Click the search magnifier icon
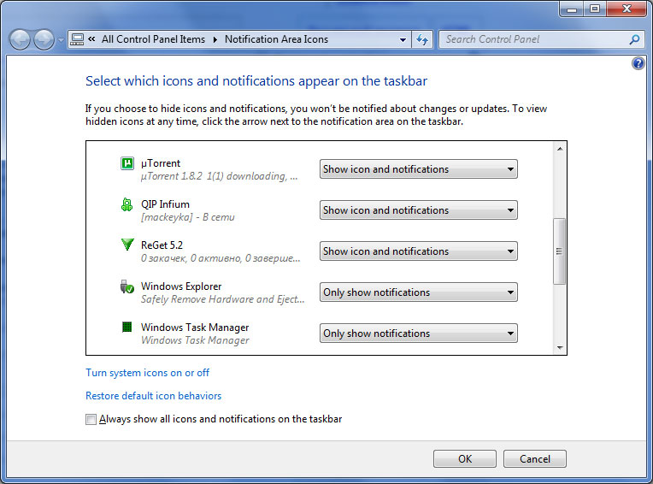The width and height of the screenshot is (653, 484). coord(634,39)
